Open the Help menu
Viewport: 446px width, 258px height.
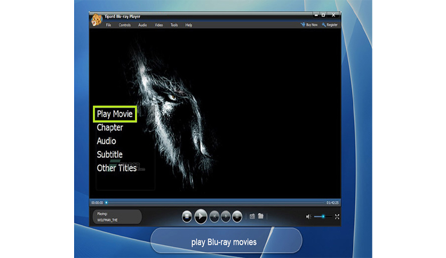[188, 25]
